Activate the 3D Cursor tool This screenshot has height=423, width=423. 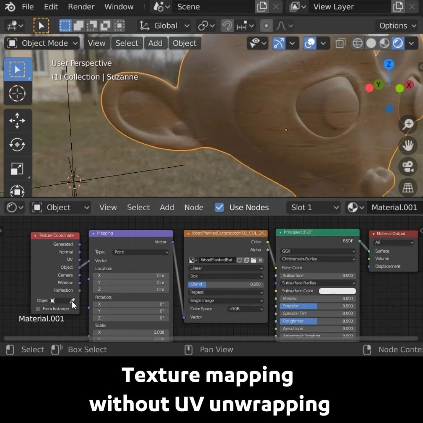click(x=18, y=94)
